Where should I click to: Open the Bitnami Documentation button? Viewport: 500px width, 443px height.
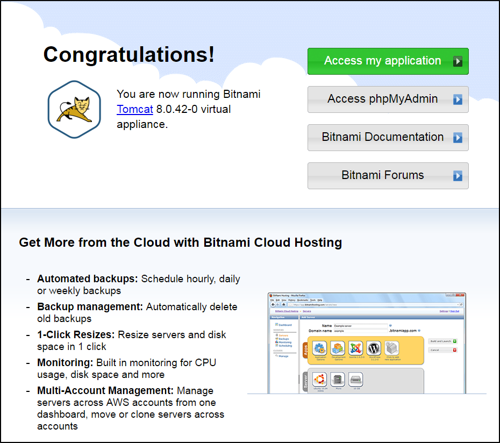[388, 138]
